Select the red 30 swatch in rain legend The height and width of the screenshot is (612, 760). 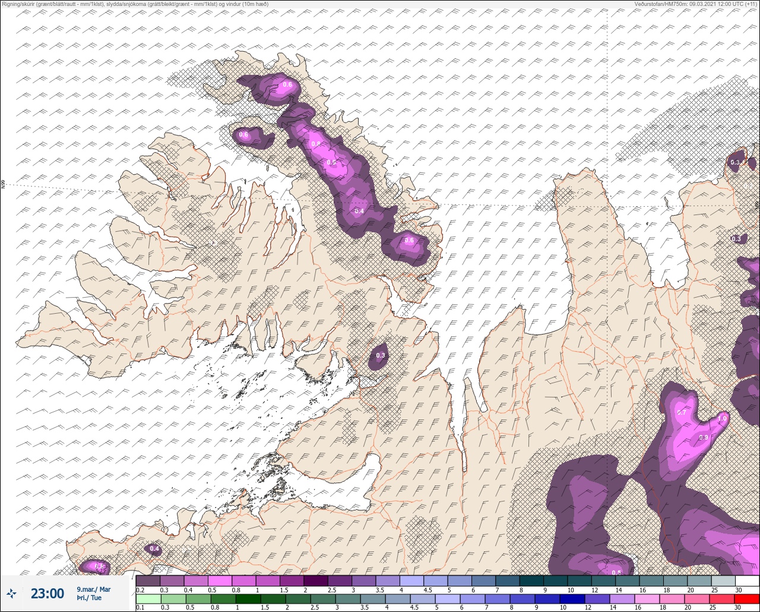(747, 599)
